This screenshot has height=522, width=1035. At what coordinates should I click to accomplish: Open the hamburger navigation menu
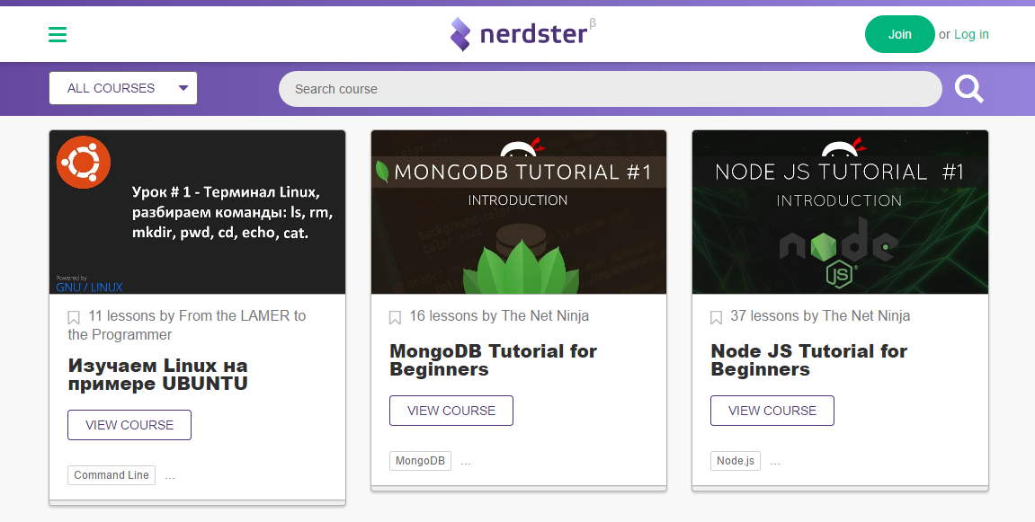pyautogui.click(x=58, y=34)
